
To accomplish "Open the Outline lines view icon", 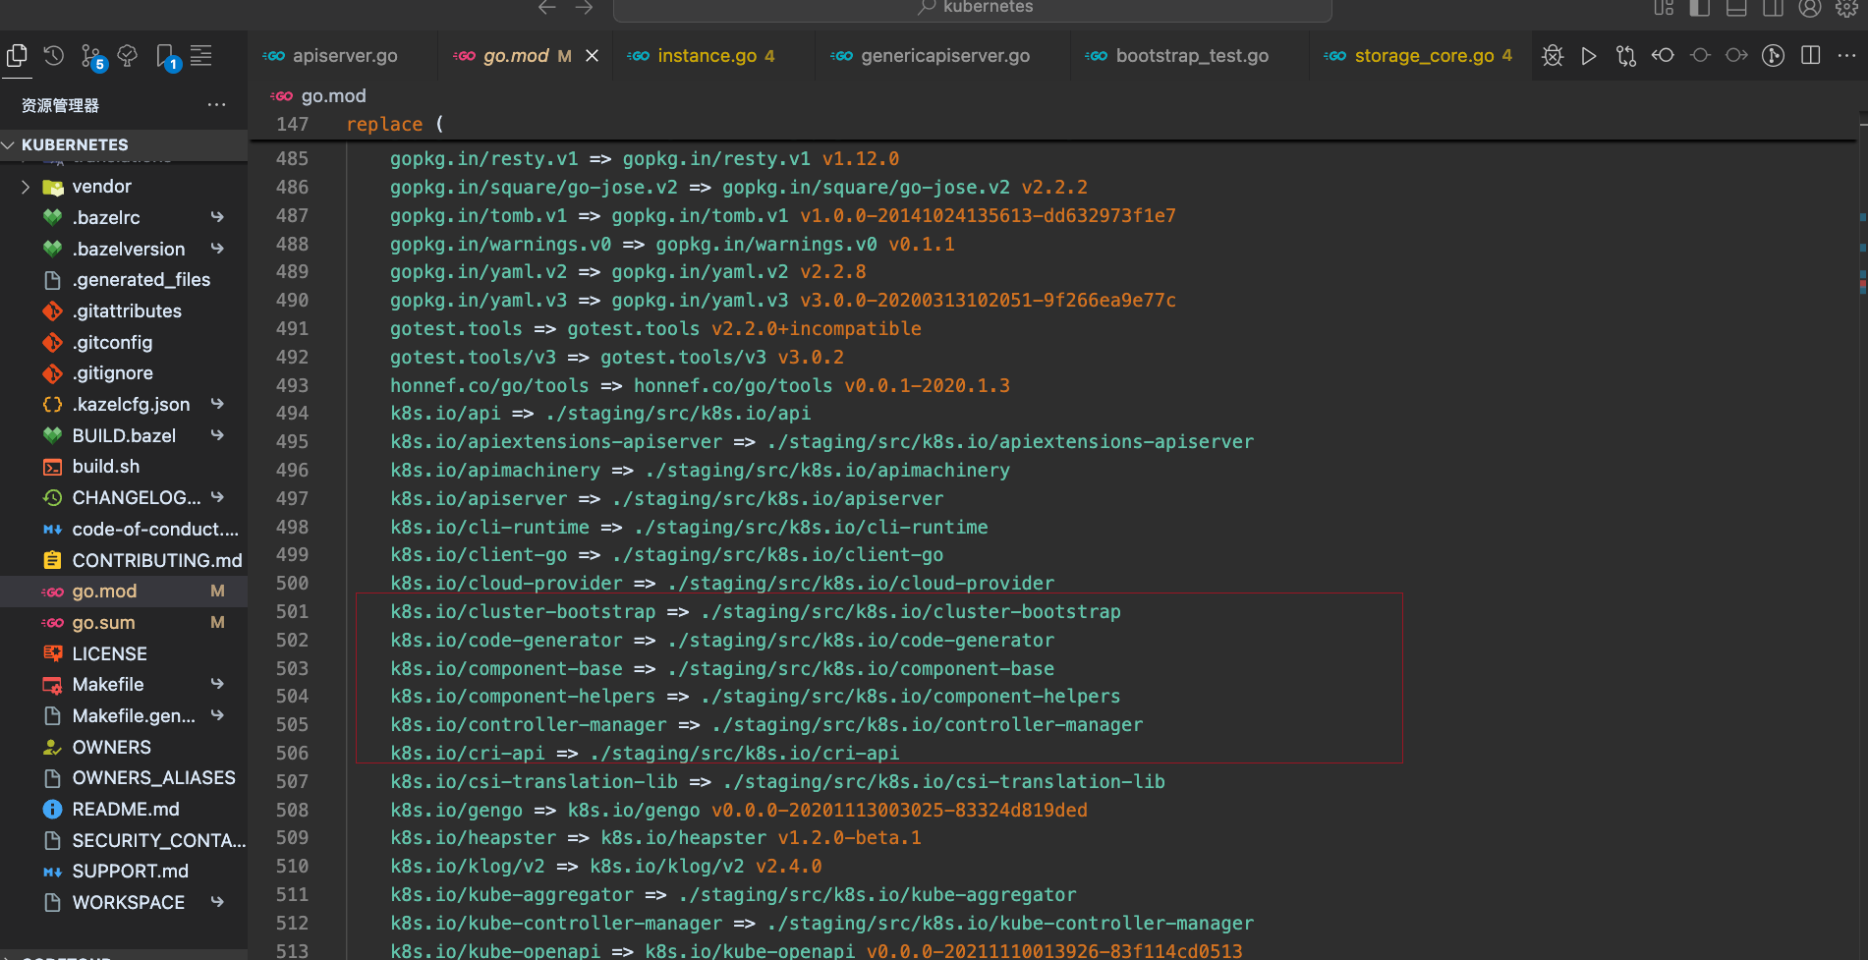I will click(x=201, y=56).
